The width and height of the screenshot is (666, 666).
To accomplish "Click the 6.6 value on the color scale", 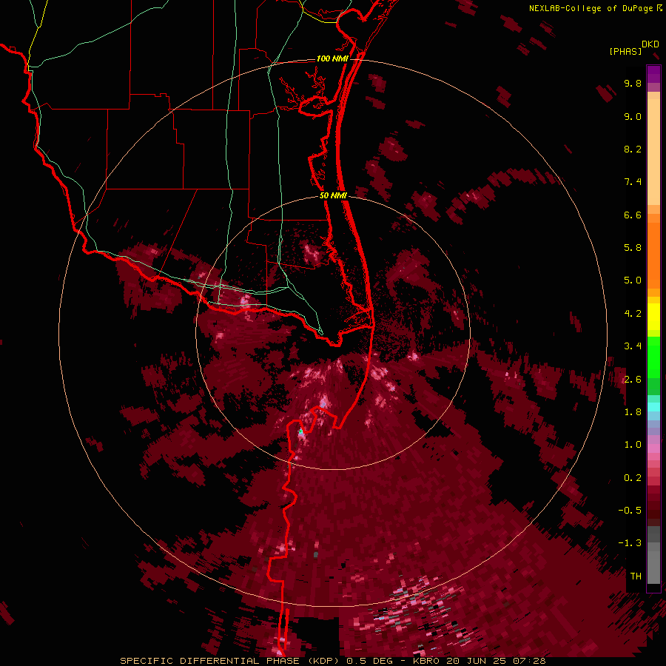I will tap(633, 215).
